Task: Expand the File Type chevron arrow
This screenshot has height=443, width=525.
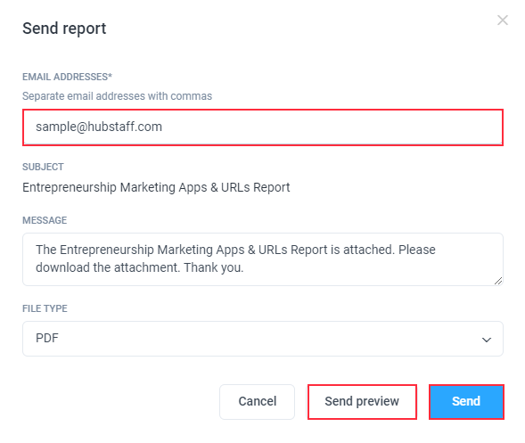Action: tap(487, 340)
